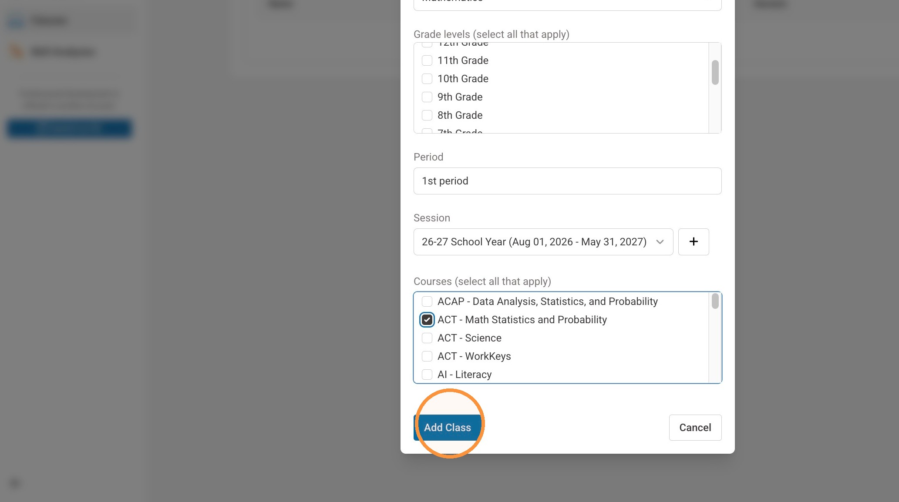Open the Session dropdown
Viewport: 899px width, 502px height.
[x=543, y=242]
